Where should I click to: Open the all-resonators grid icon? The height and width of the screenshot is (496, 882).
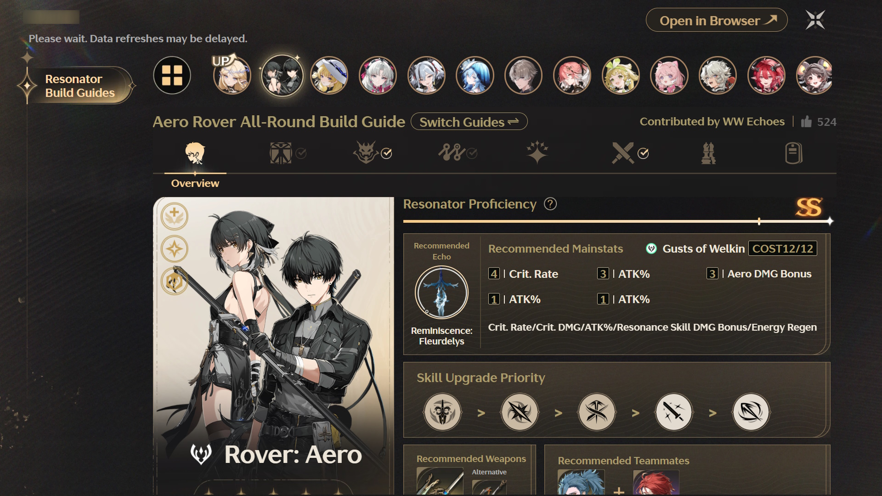(172, 75)
